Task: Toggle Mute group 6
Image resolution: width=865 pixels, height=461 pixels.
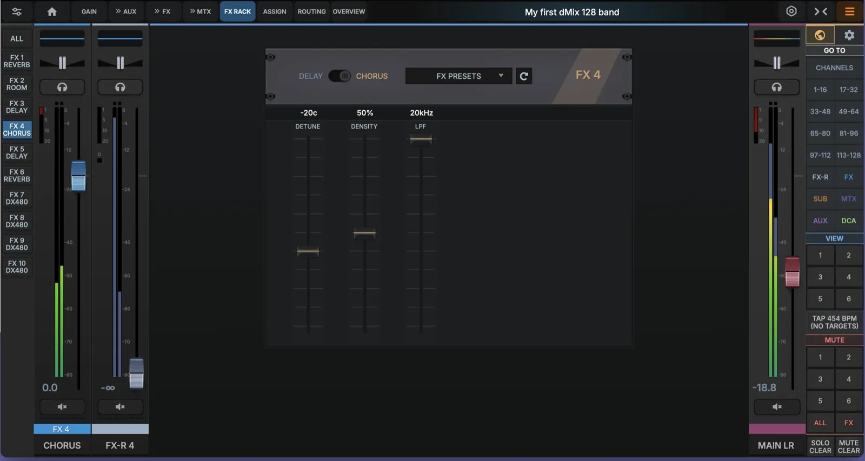Action: pyautogui.click(x=849, y=401)
